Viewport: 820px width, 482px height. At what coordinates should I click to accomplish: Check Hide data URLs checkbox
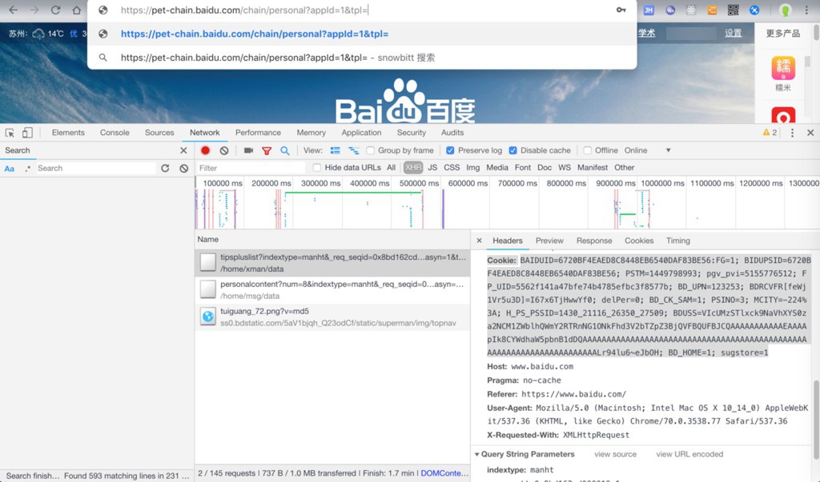[x=317, y=168]
